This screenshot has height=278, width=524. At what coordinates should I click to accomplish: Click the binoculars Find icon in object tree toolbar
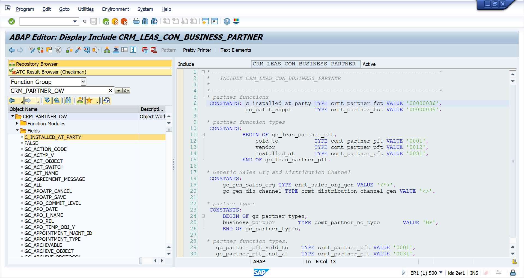click(68, 101)
